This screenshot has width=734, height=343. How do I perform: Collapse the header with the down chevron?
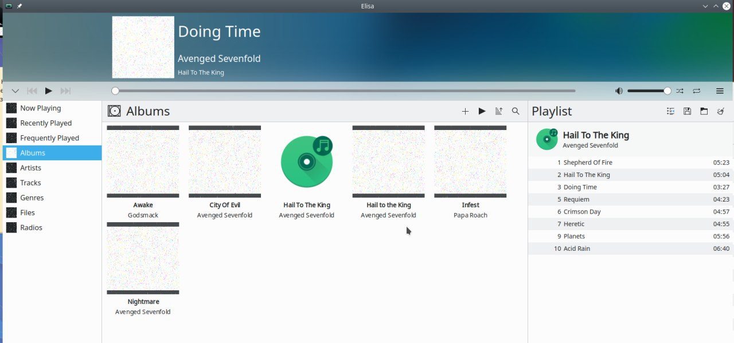pos(15,91)
